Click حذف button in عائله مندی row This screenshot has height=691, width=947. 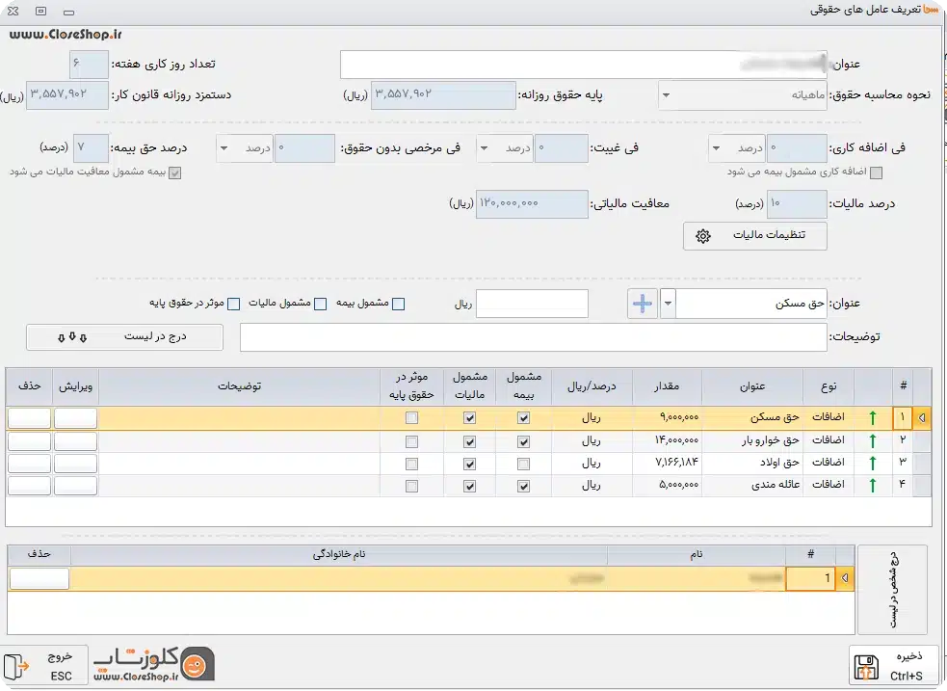29,486
